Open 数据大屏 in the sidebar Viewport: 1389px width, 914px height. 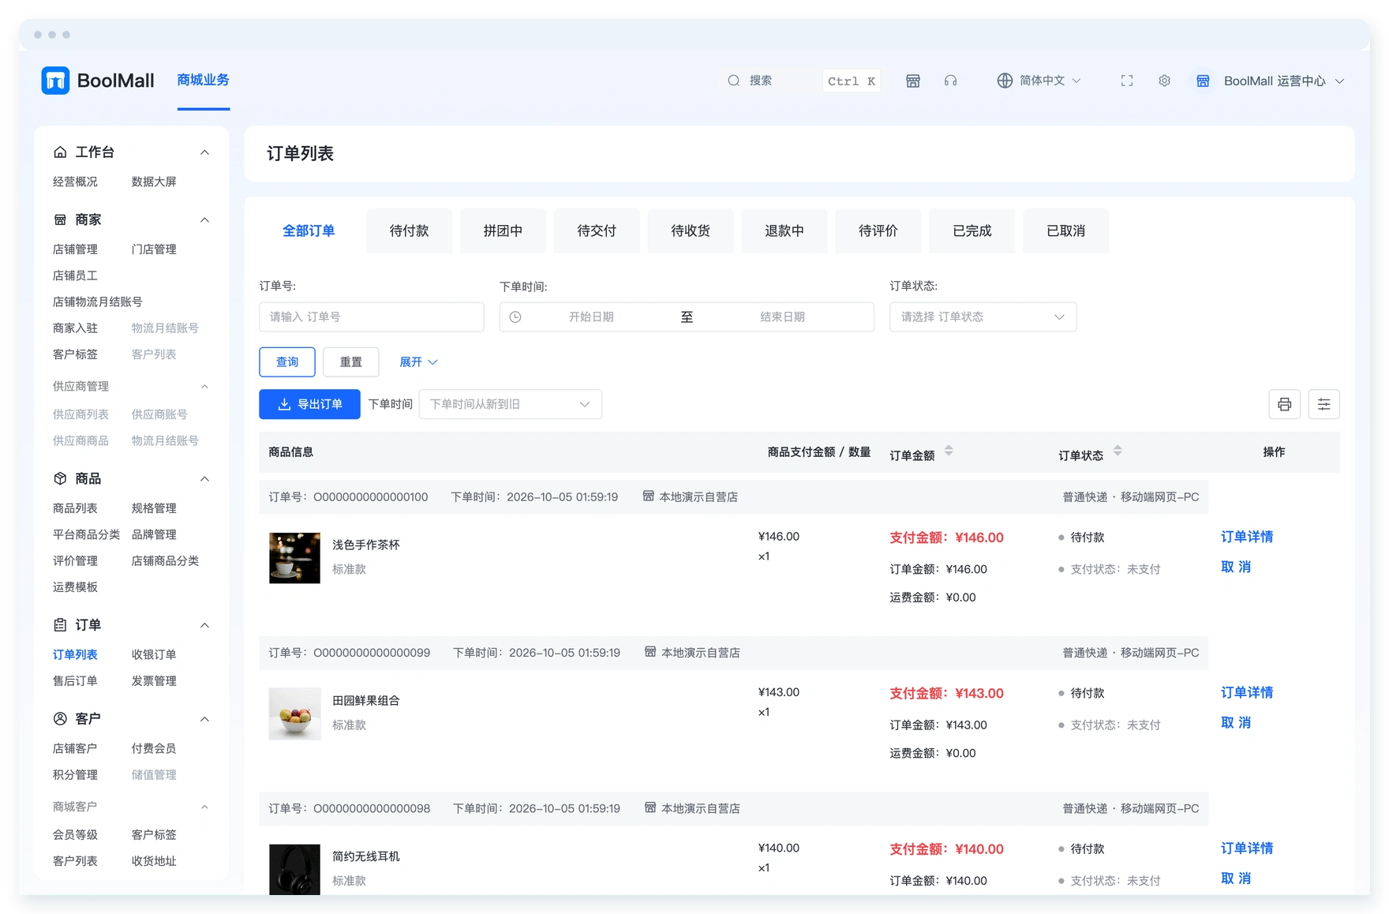[154, 182]
